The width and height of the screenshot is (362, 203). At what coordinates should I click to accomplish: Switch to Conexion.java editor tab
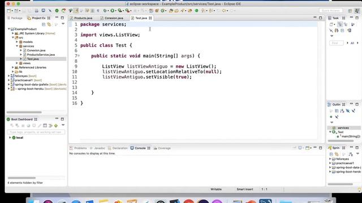click(x=112, y=18)
